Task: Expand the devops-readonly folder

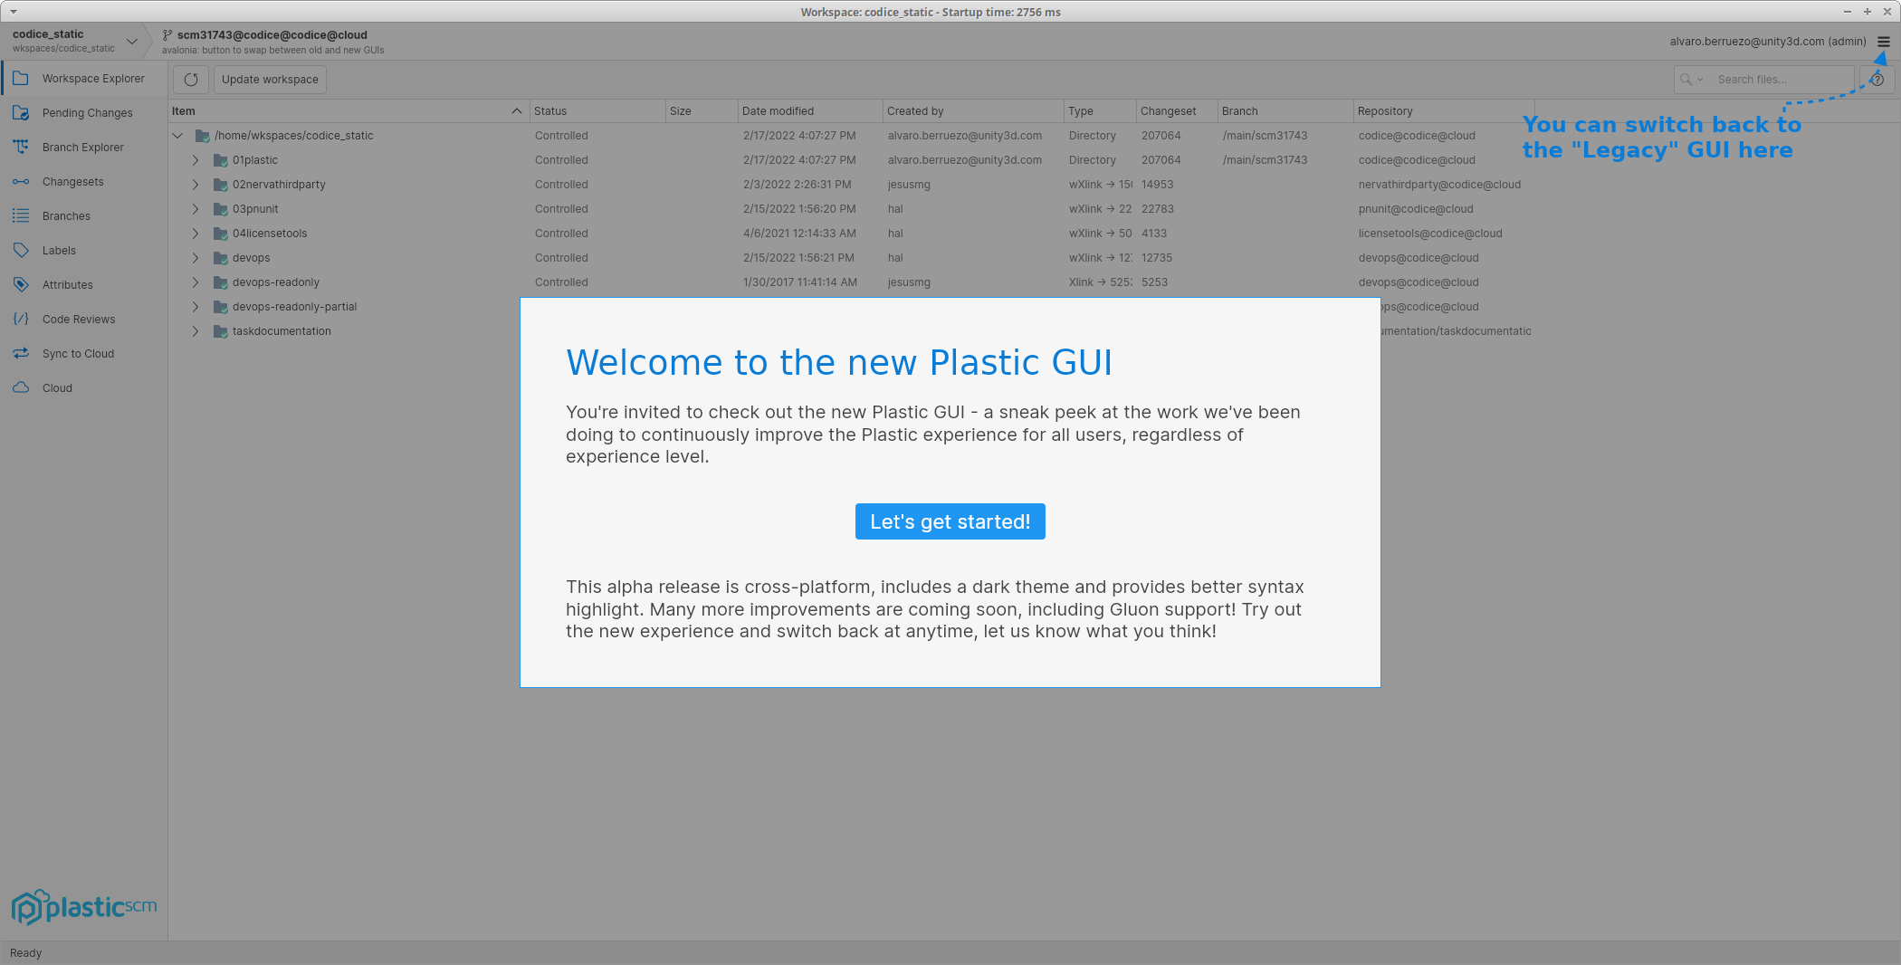Action: (x=196, y=282)
